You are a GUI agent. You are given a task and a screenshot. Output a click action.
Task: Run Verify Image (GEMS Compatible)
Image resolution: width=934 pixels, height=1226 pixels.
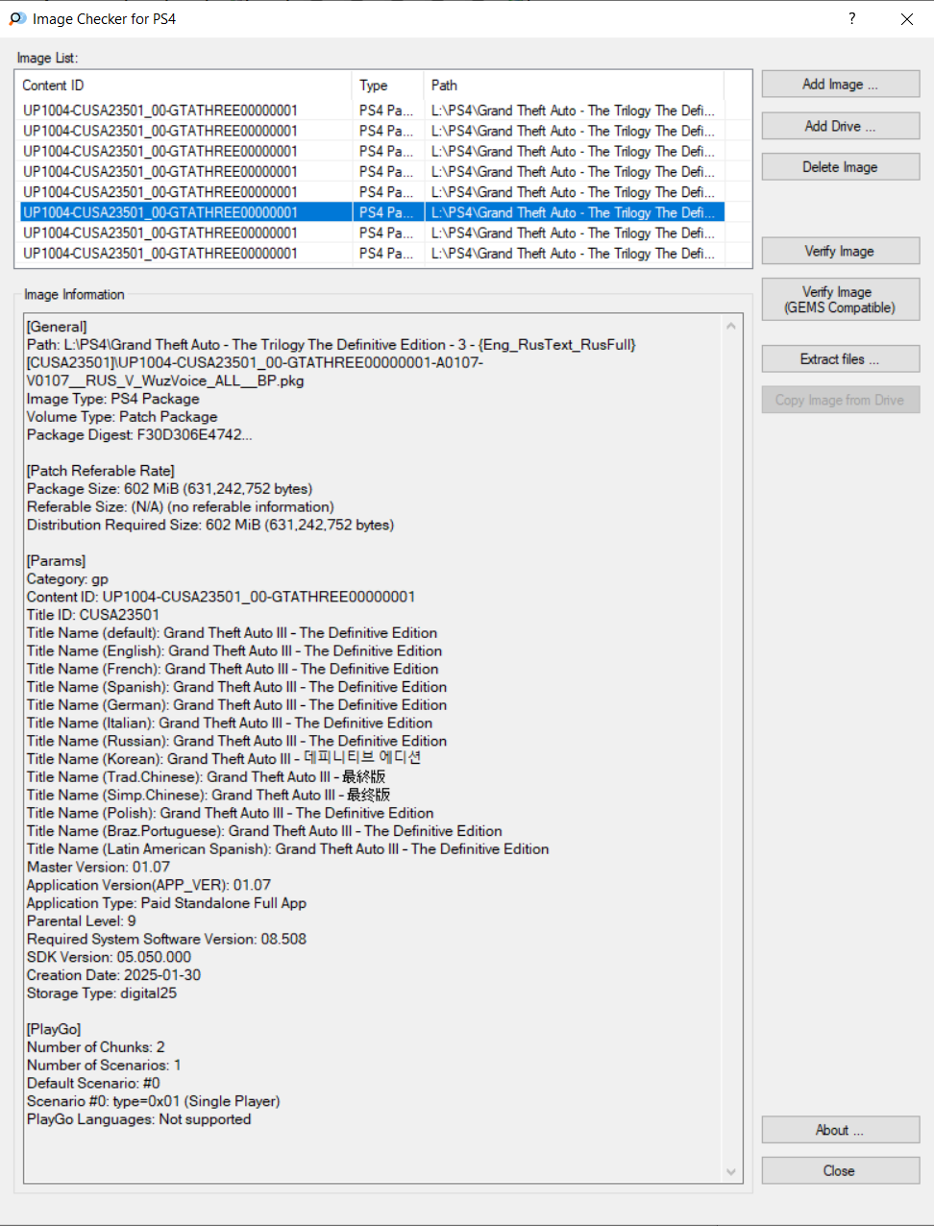(841, 300)
